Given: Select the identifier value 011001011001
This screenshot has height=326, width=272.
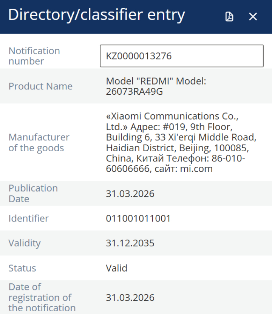Looking at the screenshot, I should 138,218.
